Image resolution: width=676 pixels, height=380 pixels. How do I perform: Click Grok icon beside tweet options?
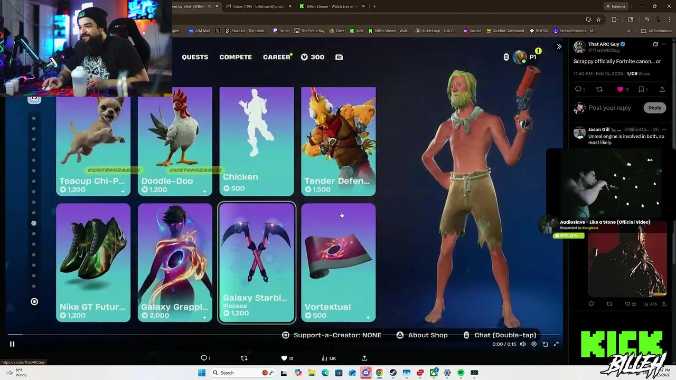pyautogui.click(x=655, y=44)
